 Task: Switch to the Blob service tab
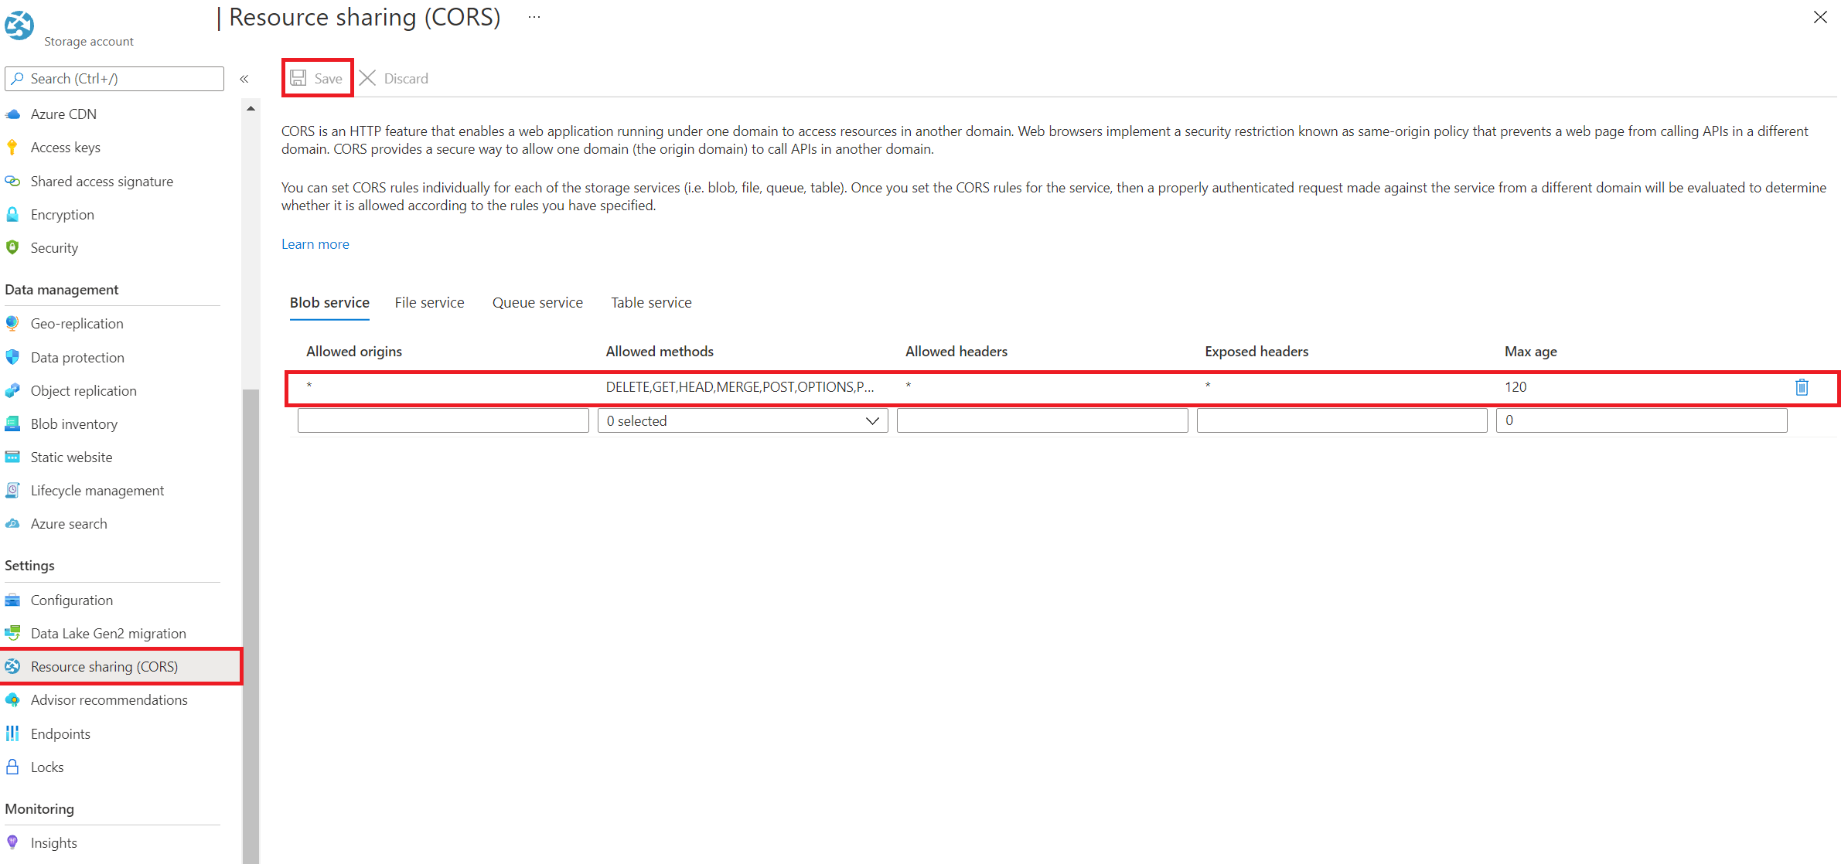pyautogui.click(x=329, y=303)
